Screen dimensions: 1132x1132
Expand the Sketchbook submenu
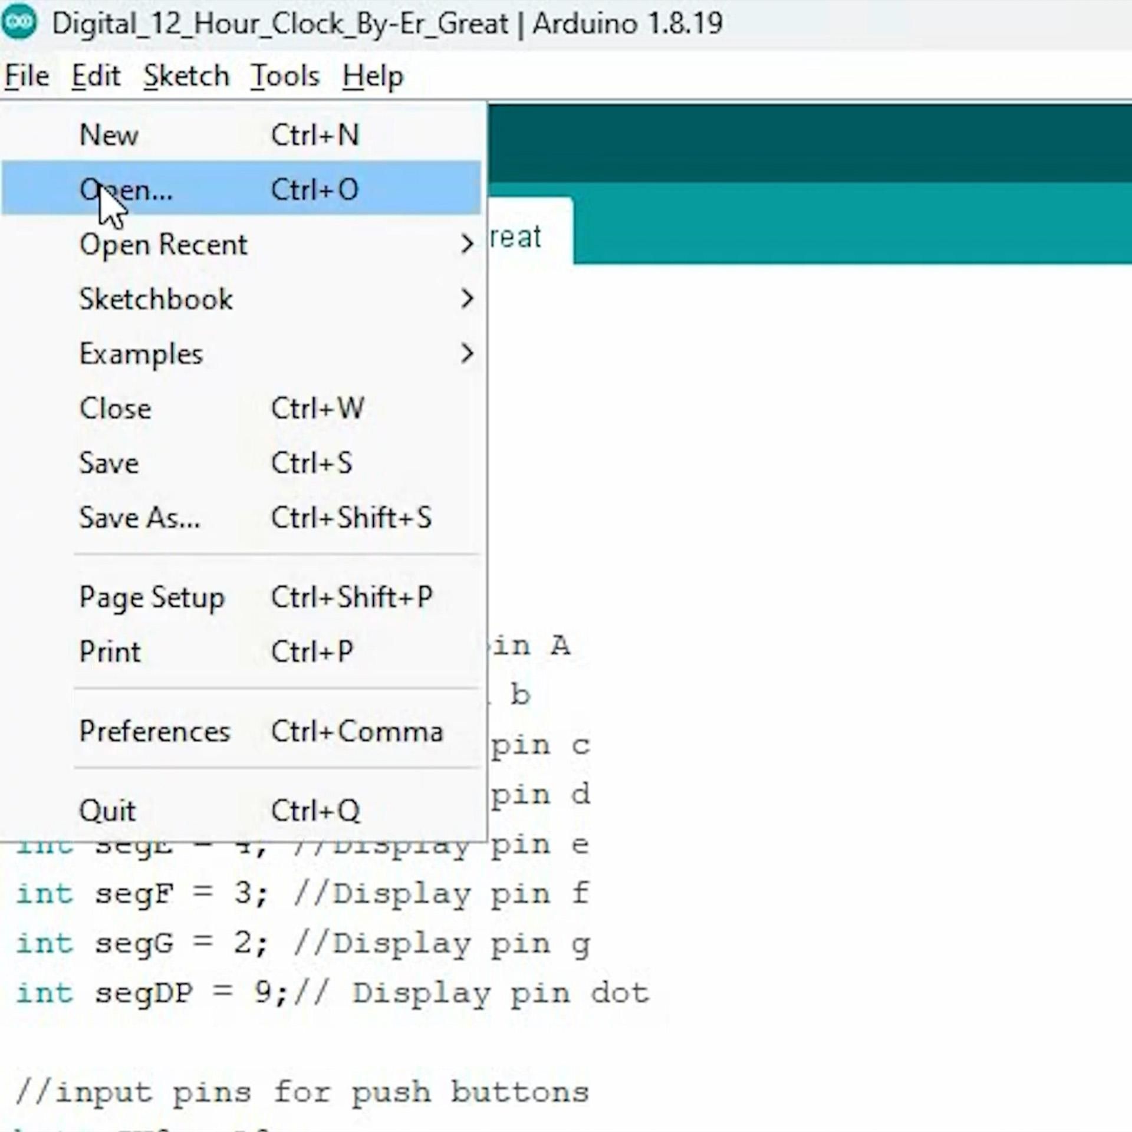pyautogui.click(x=156, y=299)
